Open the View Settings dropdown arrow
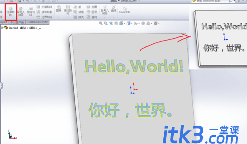This screenshot has height=144, width=247. pos(159,24)
